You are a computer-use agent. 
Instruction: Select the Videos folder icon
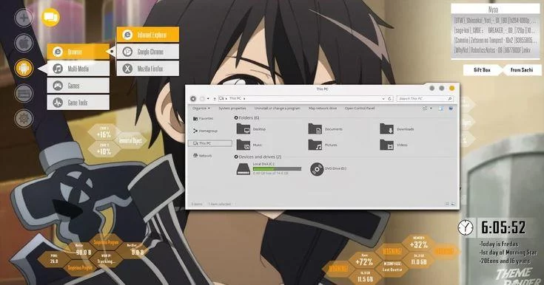[386, 145]
